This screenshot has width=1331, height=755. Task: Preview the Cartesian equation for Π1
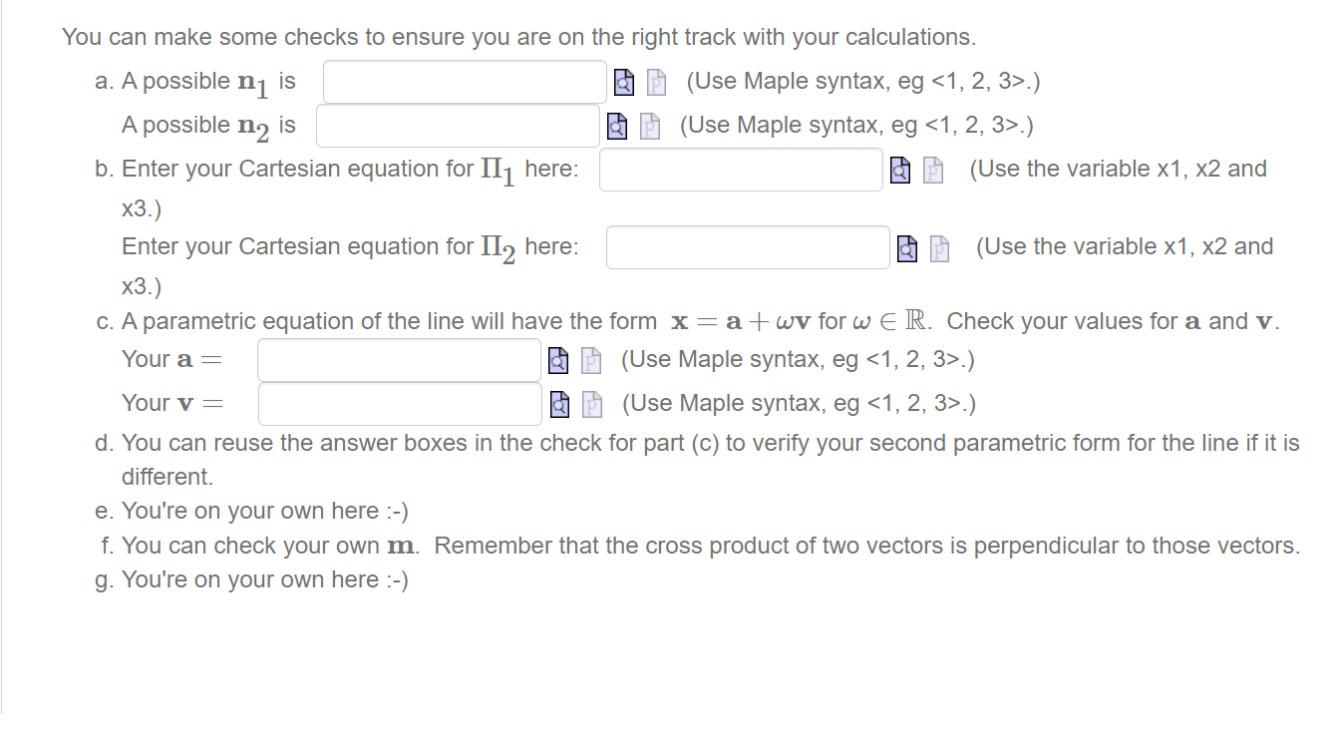point(900,171)
